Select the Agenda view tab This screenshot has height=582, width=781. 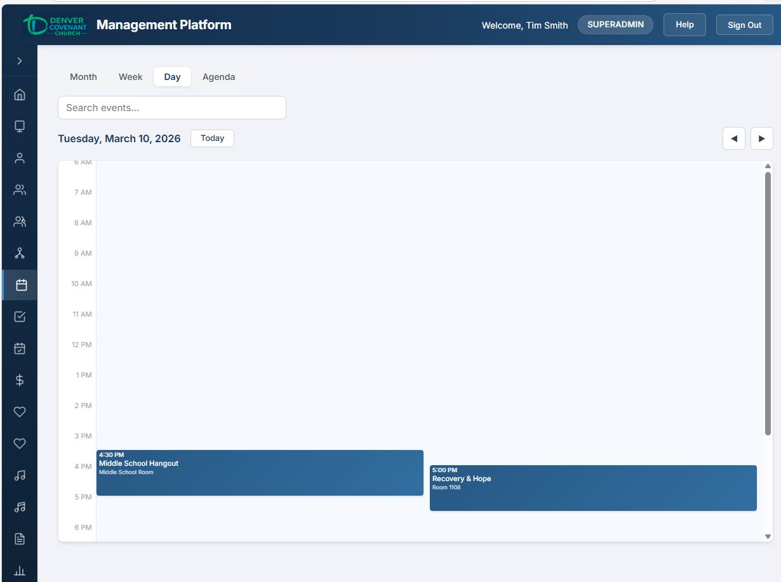click(x=218, y=77)
